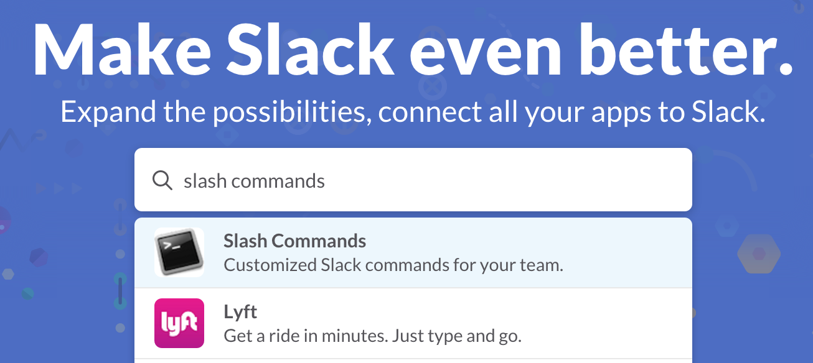Screen dimensions: 813x363
Task: Click the partially visible result below Lyft
Action: [413, 361]
